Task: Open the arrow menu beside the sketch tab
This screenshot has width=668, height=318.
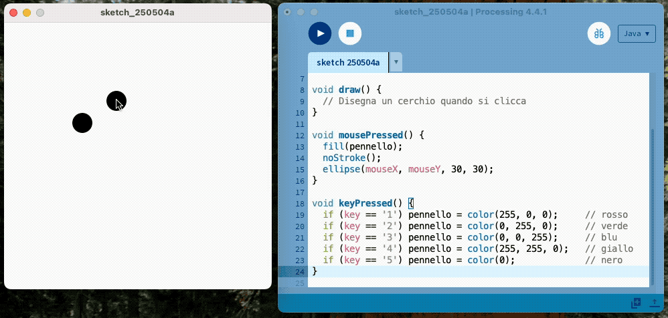Action: 396,63
